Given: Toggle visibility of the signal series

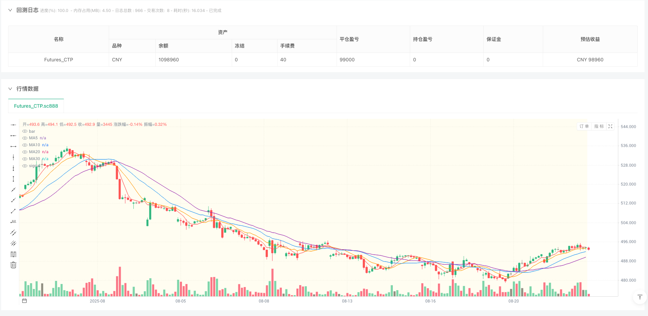Looking at the screenshot, I should point(25,166).
